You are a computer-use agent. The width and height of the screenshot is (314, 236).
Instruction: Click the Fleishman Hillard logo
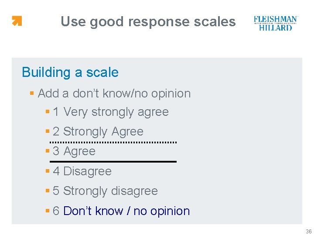(x=276, y=23)
